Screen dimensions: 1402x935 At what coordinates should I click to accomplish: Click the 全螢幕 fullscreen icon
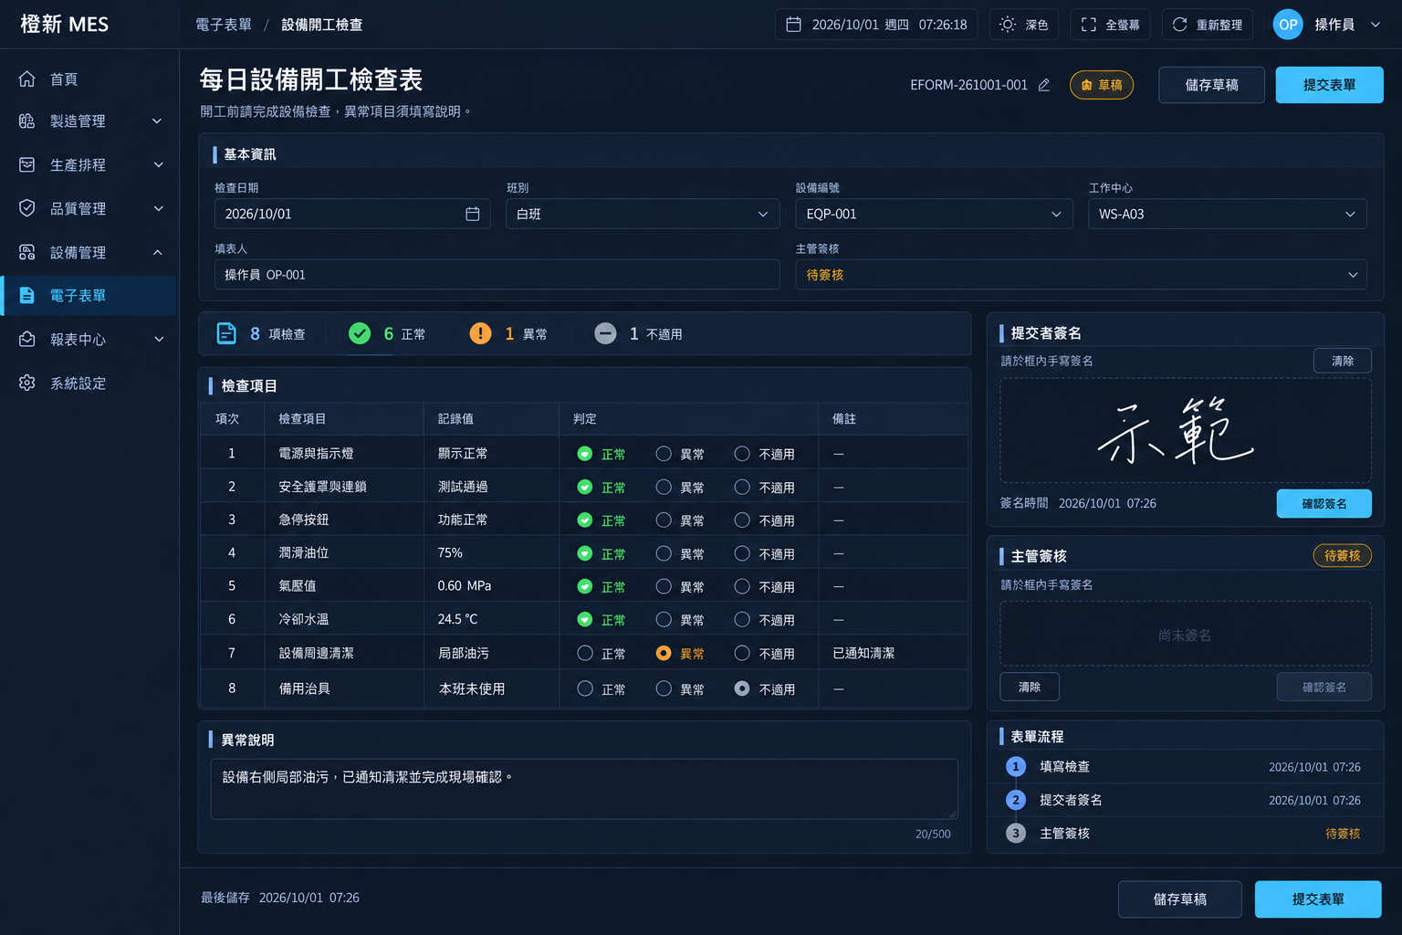click(x=1089, y=25)
